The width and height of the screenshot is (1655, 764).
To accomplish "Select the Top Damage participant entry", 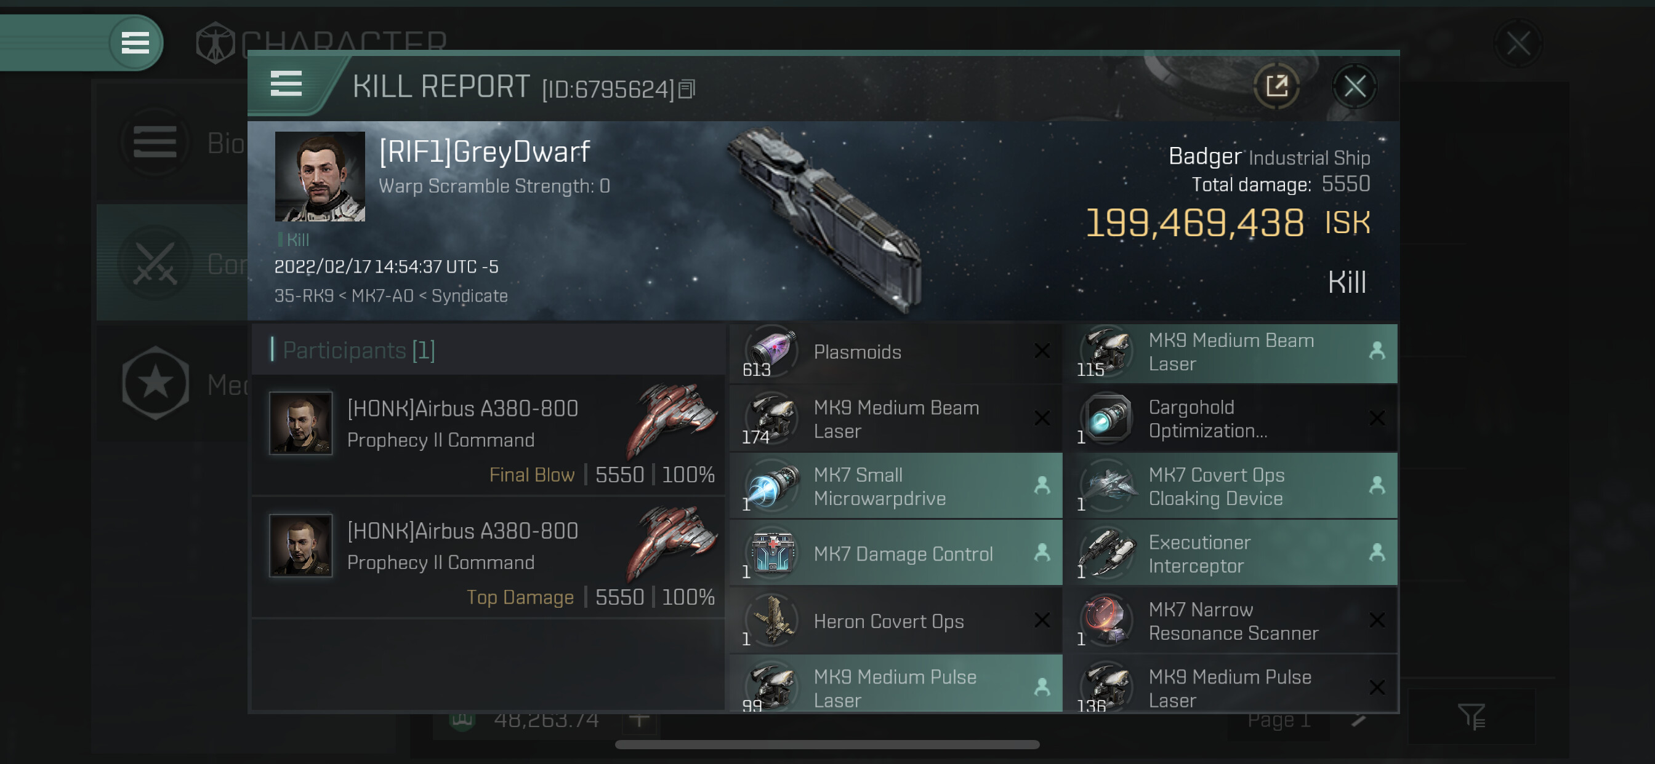I will tap(488, 557).
